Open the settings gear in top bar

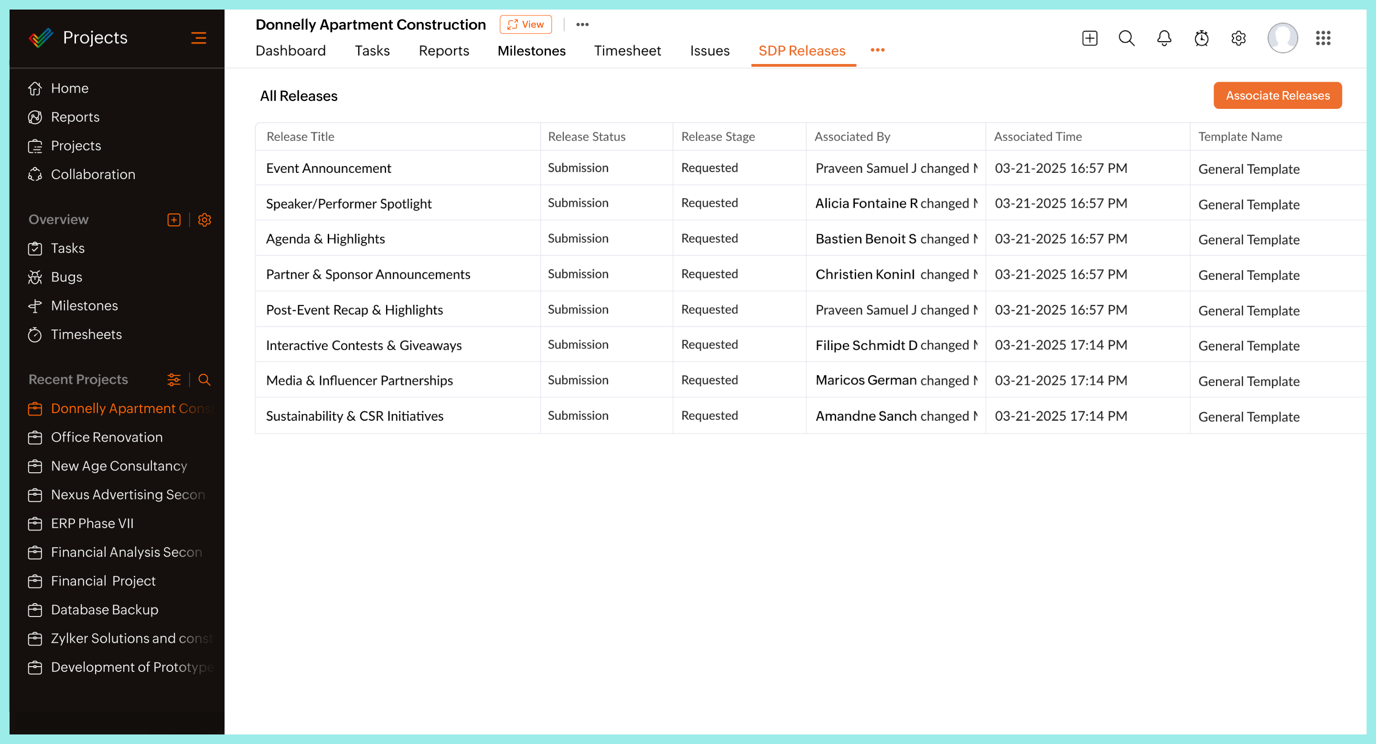(x=1238, y=38)
